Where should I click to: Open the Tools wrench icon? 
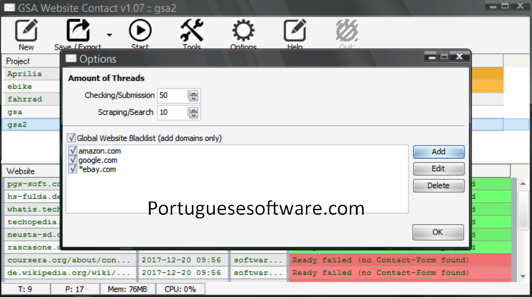tap(192, 30)
